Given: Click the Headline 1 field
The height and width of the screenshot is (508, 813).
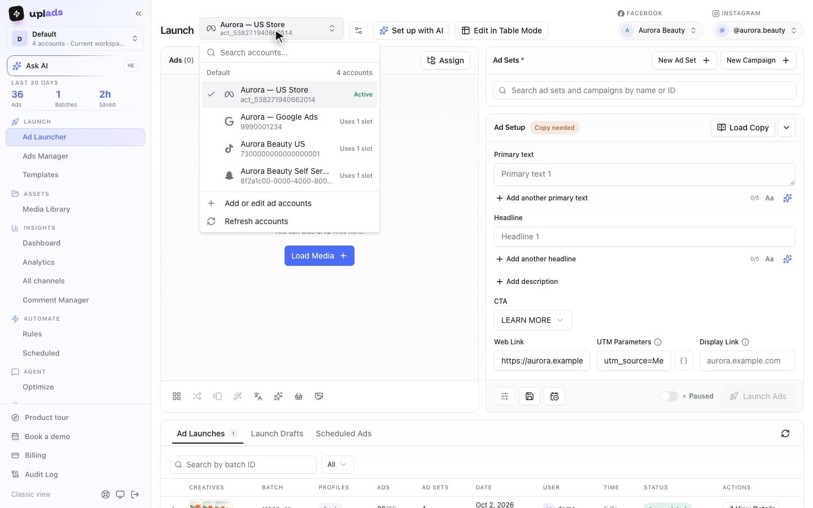Looking at the screenshot, I should (x=645, y=237).
